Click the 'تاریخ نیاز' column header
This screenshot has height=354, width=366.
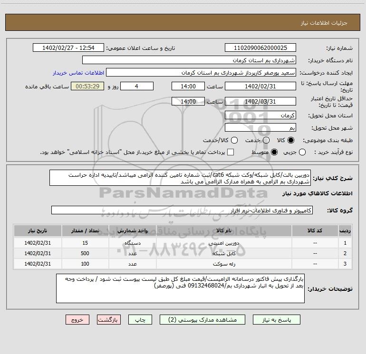[38, 231]
